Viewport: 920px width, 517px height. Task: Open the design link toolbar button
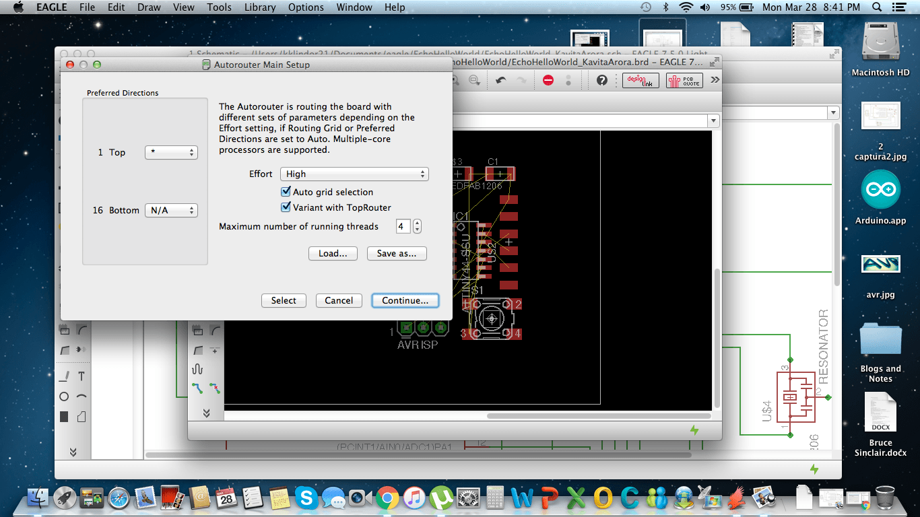[x=640, y=80]
